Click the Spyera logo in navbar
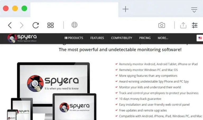The height and width of the screenshot is (120, 203). click(22, 38)
